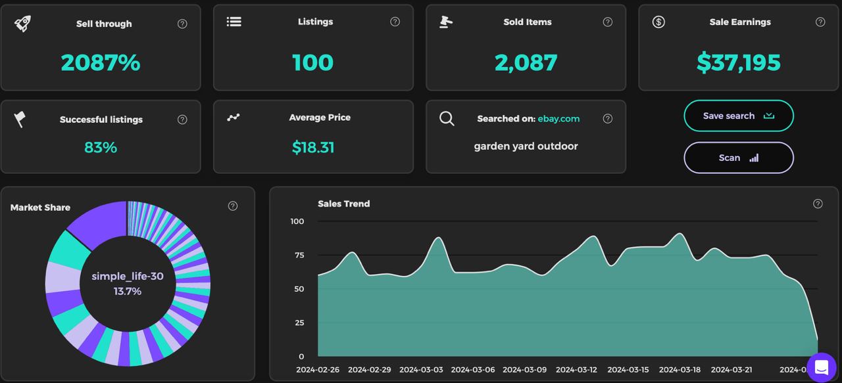Image resolution: width=842 pixels, height=383 pixels.
Task: Open help tooltip for Sales Trend
Action: (818, 204)
